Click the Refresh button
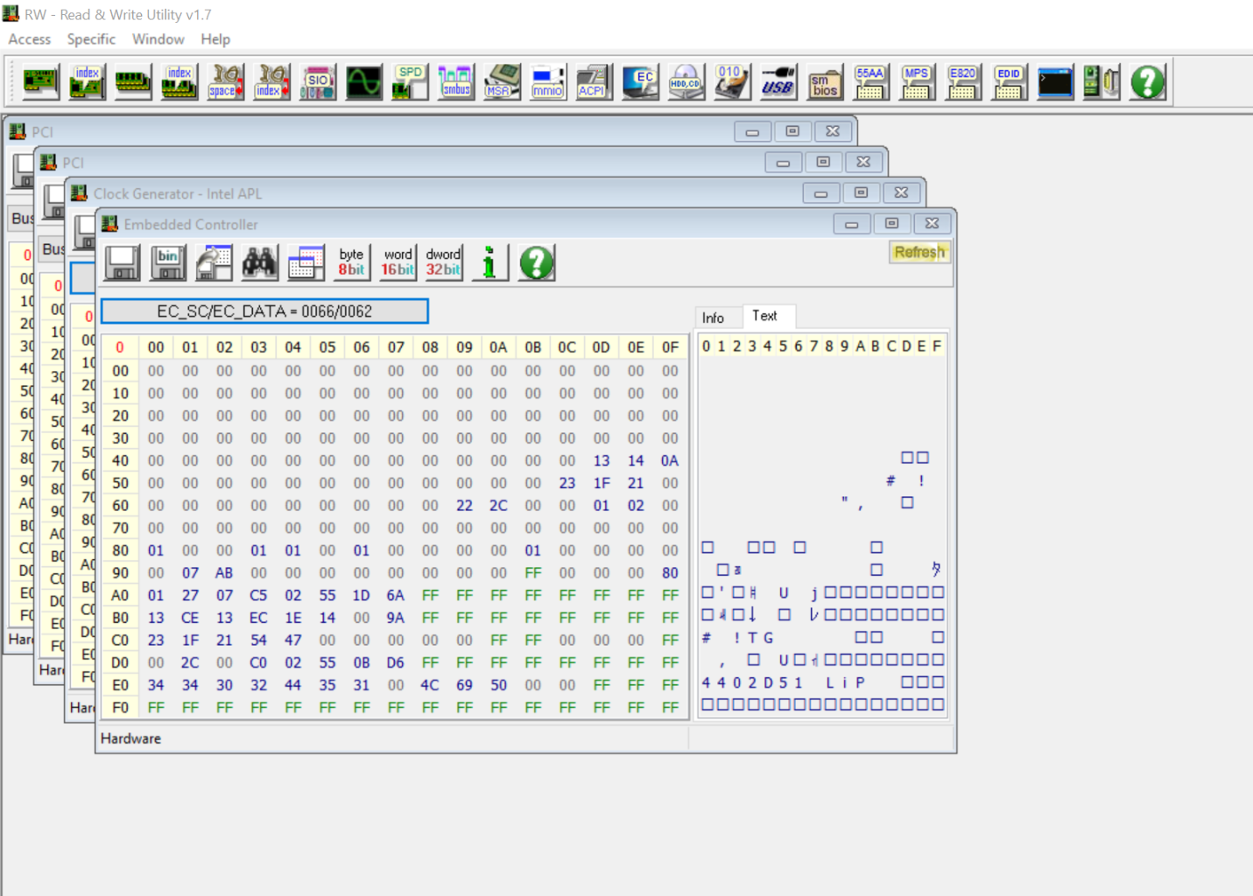 click(x=919, y=252)
